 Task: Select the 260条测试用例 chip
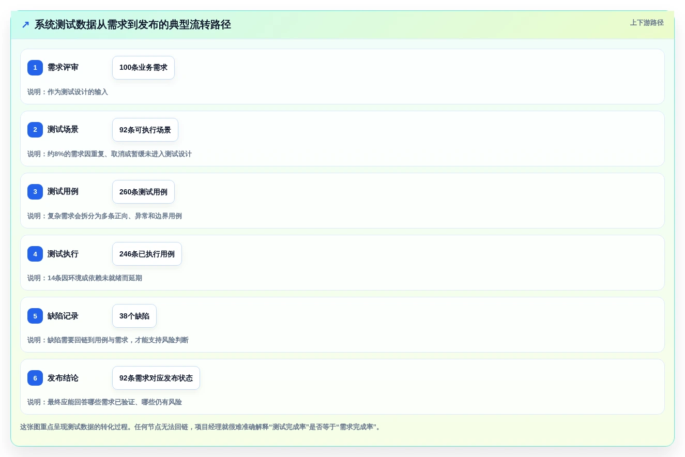coord(143,192)
